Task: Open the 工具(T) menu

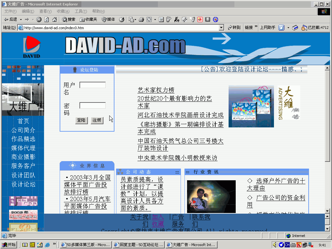Action: pos(81,11)
